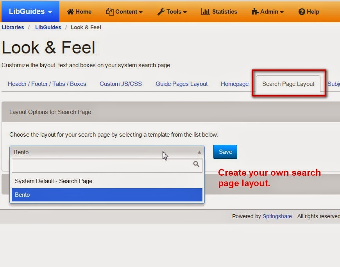
Task: Click the Help question mark icon
Action: [302, 12]
